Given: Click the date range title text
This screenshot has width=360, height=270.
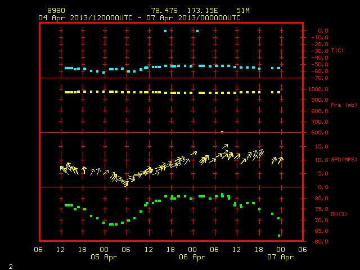Looking at the screenshot, I should pyautogui.click(x=139, y=18).
